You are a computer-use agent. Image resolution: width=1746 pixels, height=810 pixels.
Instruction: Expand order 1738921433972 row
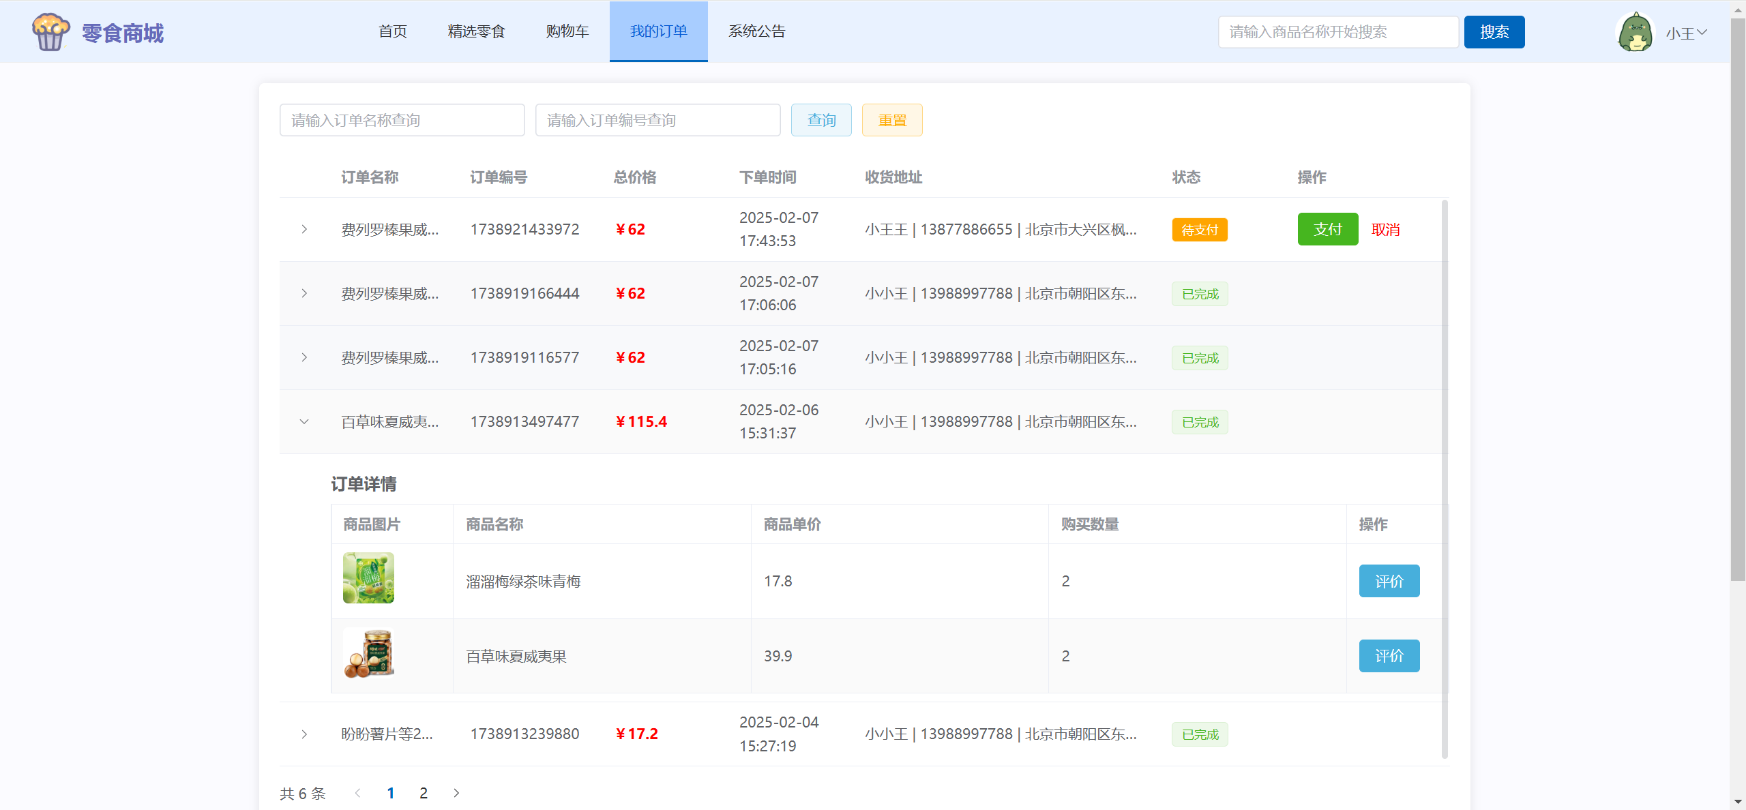[x=304, y=229]
